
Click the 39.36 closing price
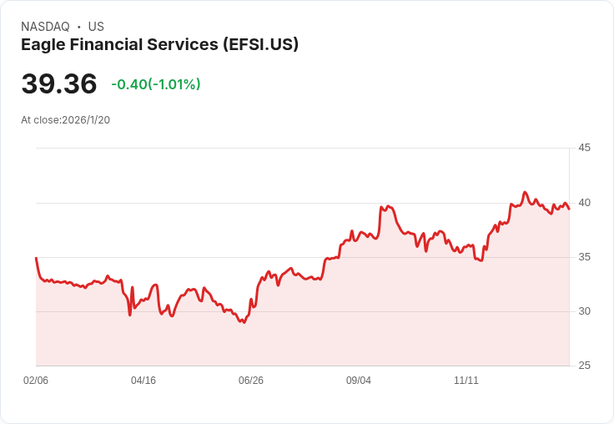pyautogui.click(x=59, y=84)
